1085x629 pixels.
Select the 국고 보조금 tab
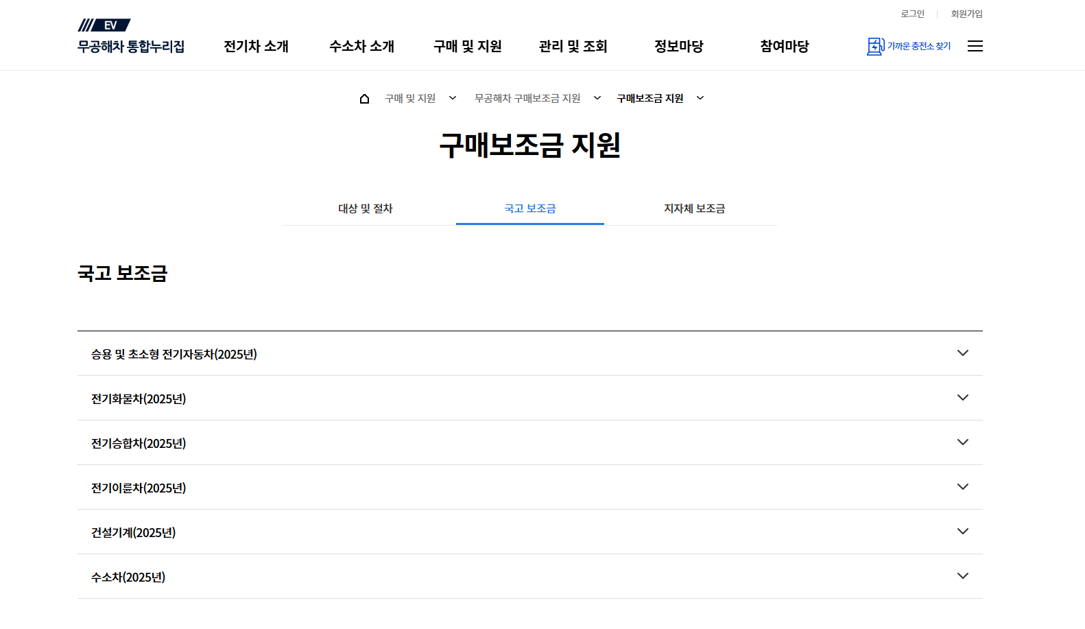click(530, 209)
